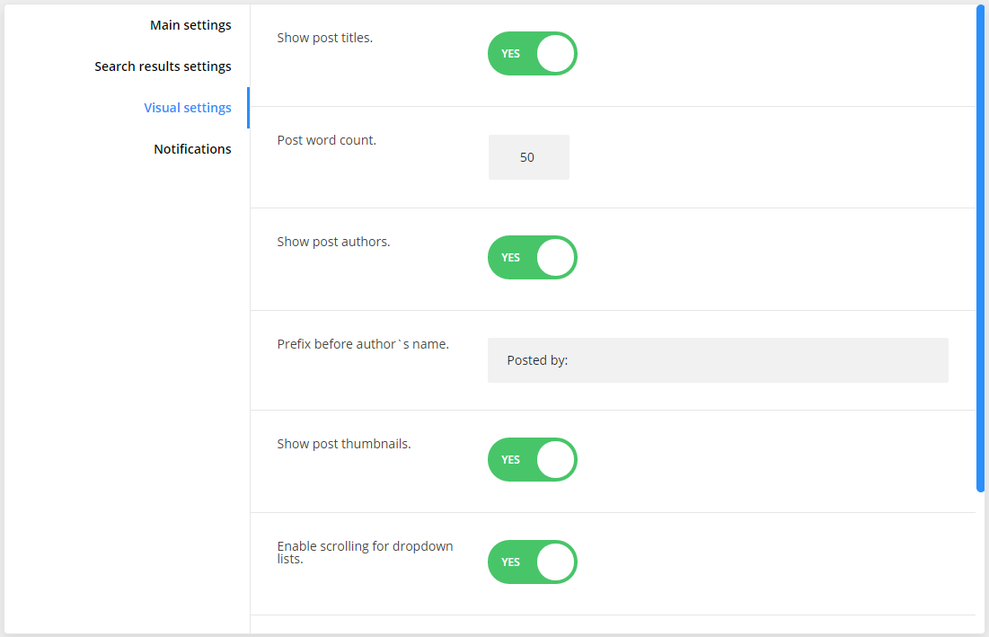Select the Visual settings tab
The width and height of the screenshot is (989, 637).
[x=188, y=108]
